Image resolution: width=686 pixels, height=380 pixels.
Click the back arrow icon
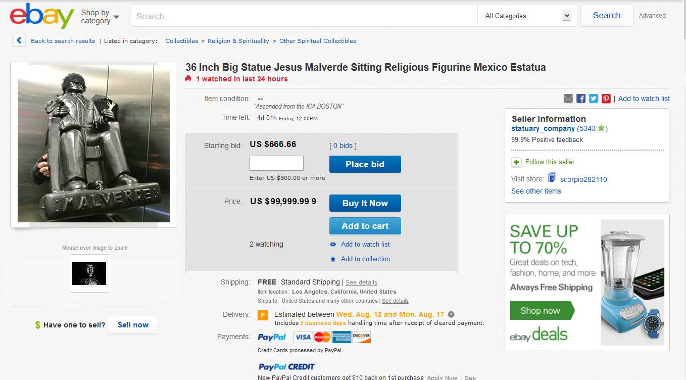[x=19, y=40]
